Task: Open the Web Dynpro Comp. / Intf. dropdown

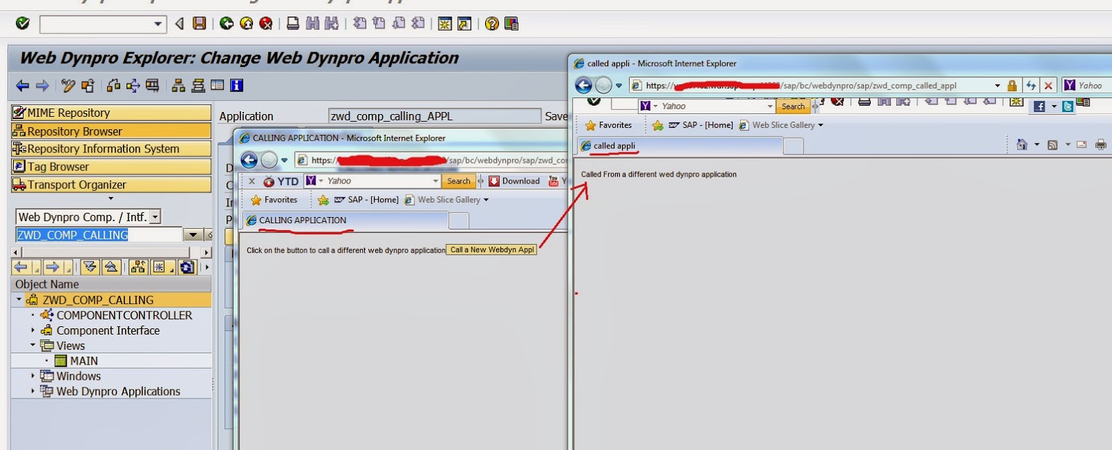Action: click(156, 217)
